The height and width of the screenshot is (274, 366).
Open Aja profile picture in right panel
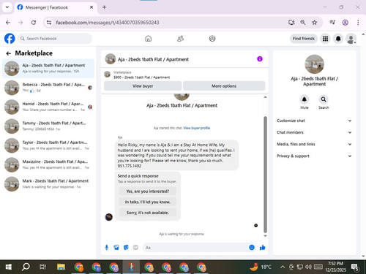tap(314, 64)
